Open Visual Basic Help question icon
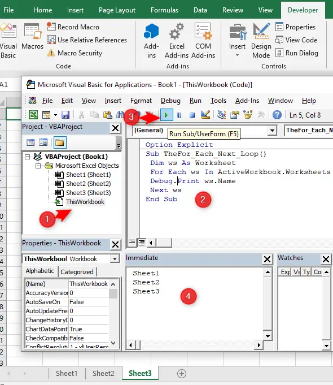 [x=277, y=115]
